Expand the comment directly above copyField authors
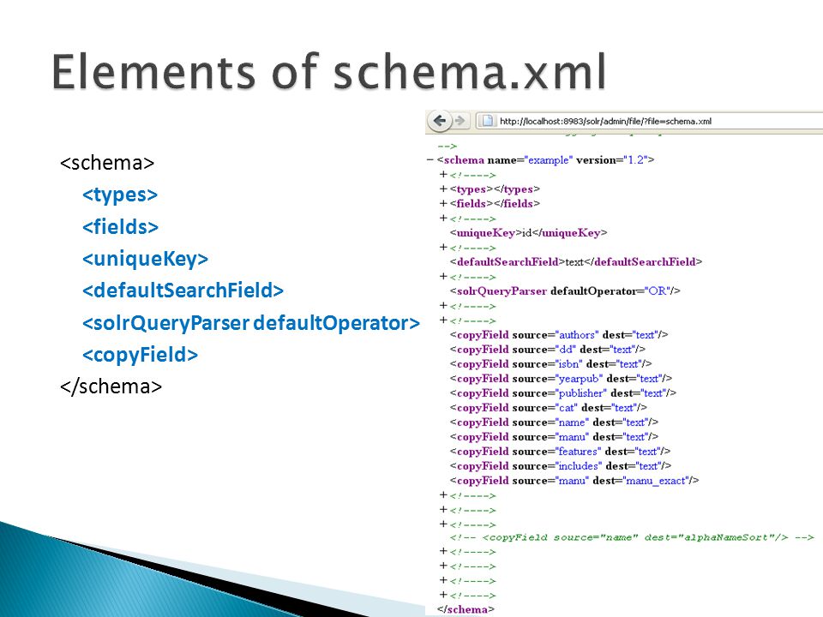Image resolution: width=823 pixels, height=617 pixels. point(443,320)
